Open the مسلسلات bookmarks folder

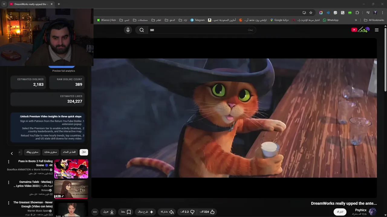click(x=140, y=20)
